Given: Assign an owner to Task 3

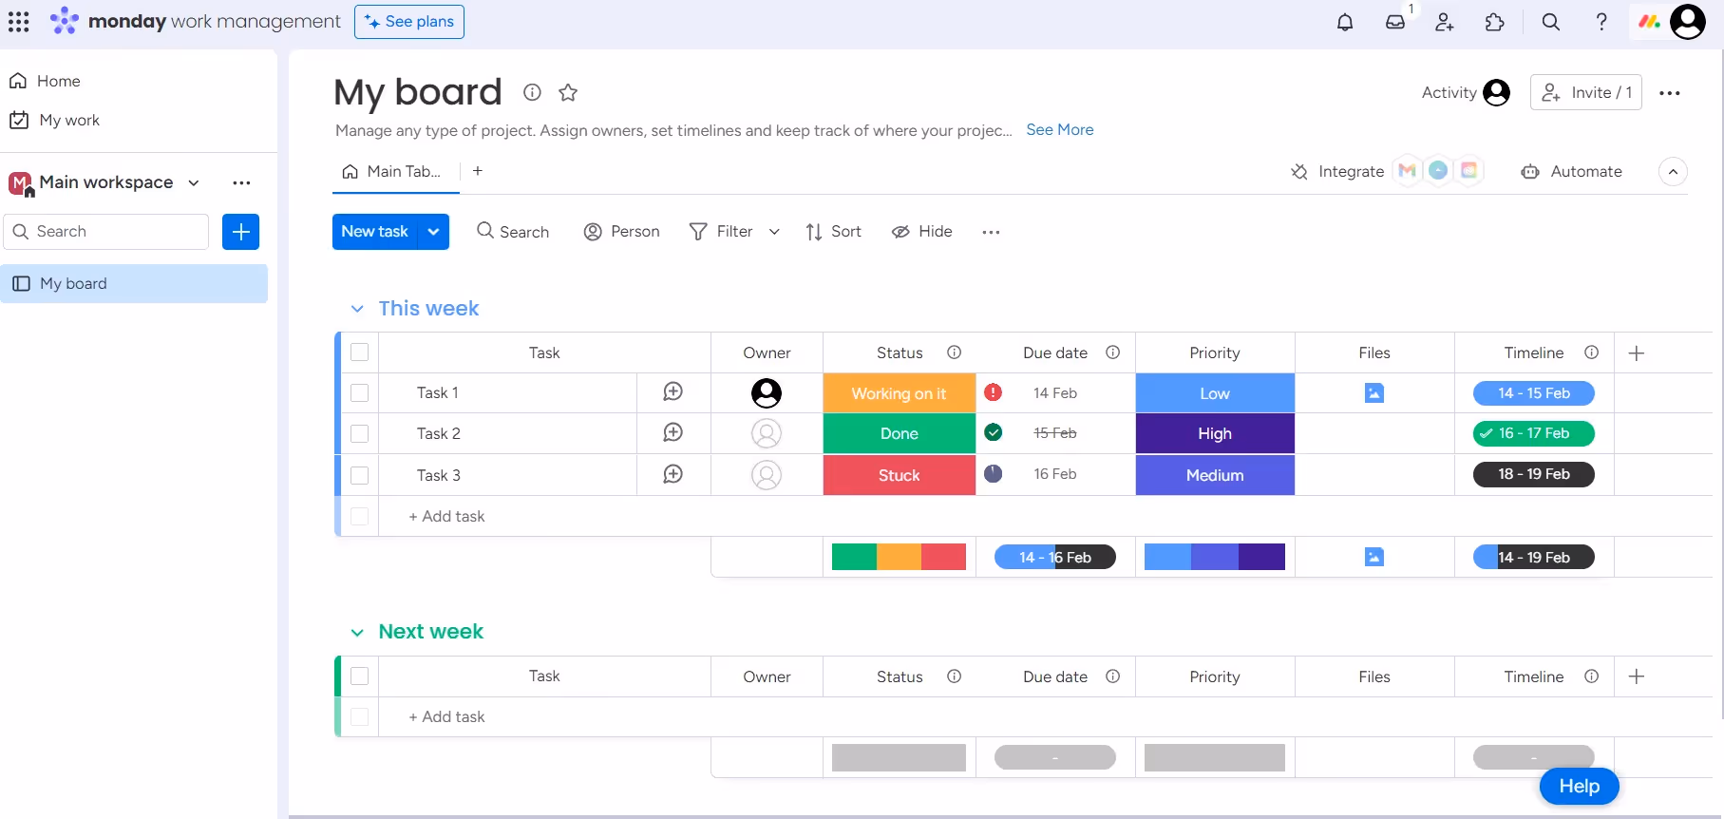Looking at the screenshot, I should pos(767,475).
